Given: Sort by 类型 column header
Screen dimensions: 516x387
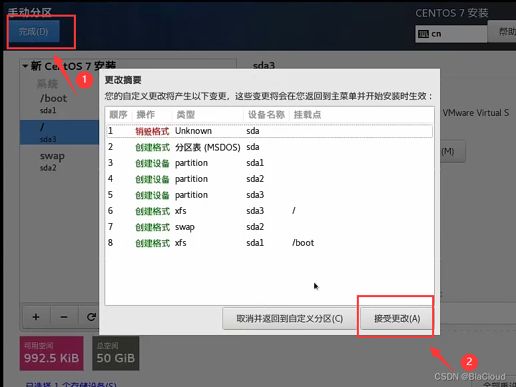Looking at the screenshot, I should (208, 115).
